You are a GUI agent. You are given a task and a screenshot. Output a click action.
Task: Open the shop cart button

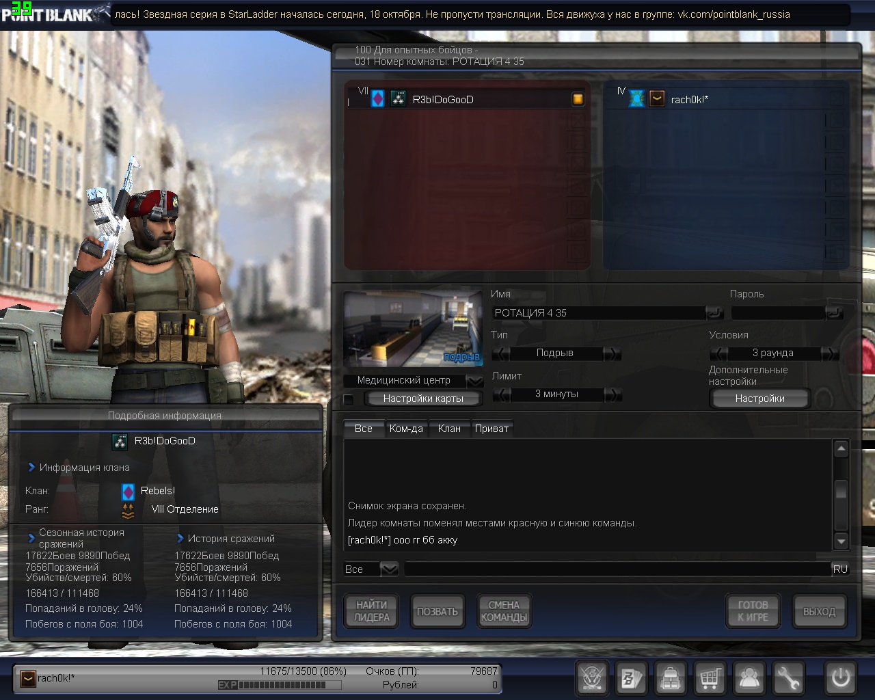[710, 678]
